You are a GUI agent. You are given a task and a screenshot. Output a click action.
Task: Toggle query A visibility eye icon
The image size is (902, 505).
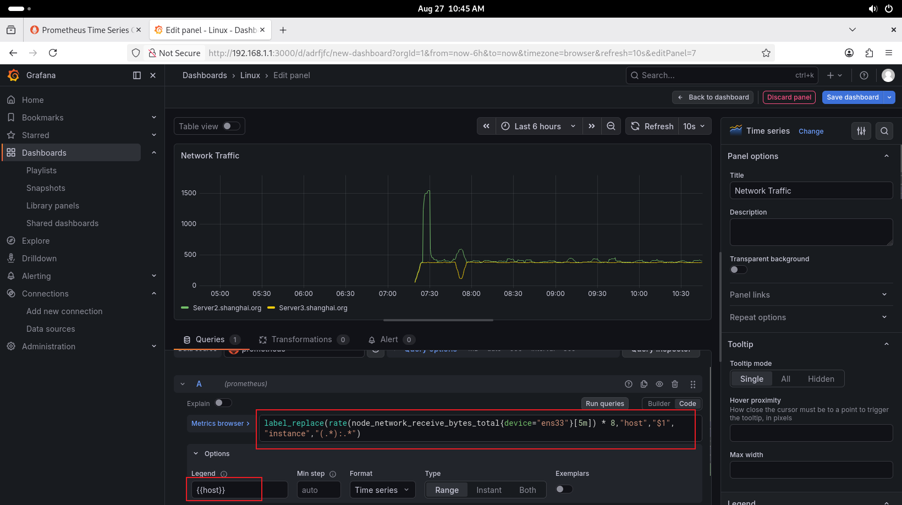point(659,384)
